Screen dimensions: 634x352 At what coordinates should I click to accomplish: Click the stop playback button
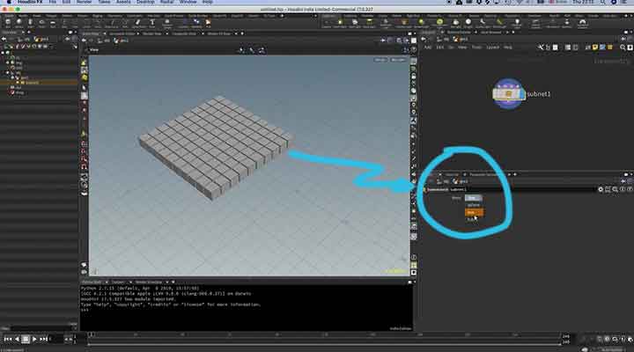[x=26, y=339]
